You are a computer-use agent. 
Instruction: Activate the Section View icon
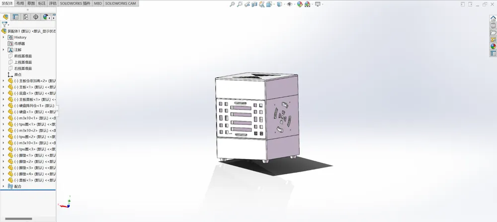click(x=254, y=4)
